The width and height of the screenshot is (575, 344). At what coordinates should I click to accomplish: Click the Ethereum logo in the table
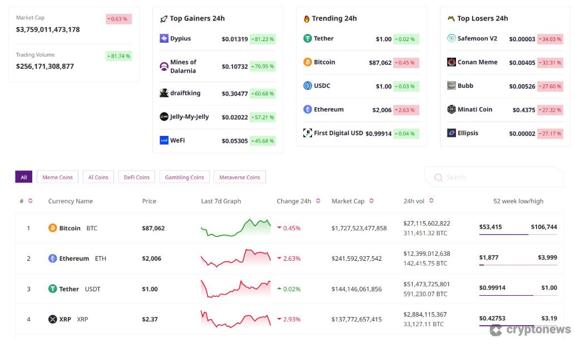53,259
